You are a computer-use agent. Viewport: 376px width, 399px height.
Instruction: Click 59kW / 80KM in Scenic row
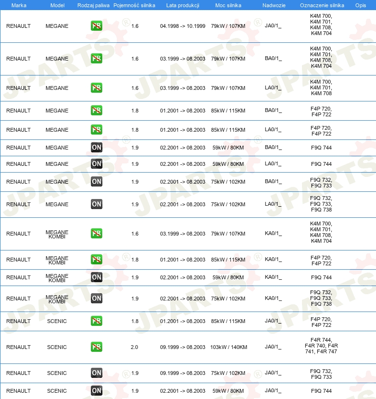[228, 391]
